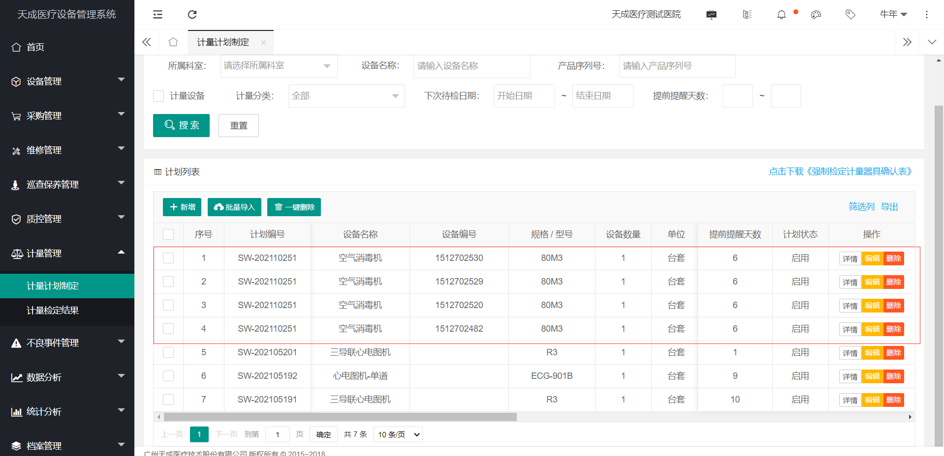Expand 维修管理 menu
This screenshot has height=456, width=944.
pyautogui.click(x=67, y=150)
